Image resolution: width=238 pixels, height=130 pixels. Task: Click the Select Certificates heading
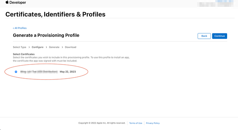coord(24,54)
